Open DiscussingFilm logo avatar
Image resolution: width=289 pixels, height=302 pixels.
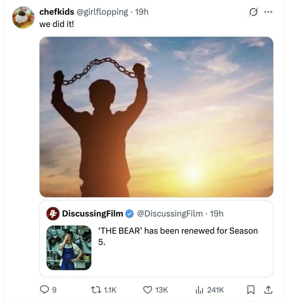coord(53,214)
